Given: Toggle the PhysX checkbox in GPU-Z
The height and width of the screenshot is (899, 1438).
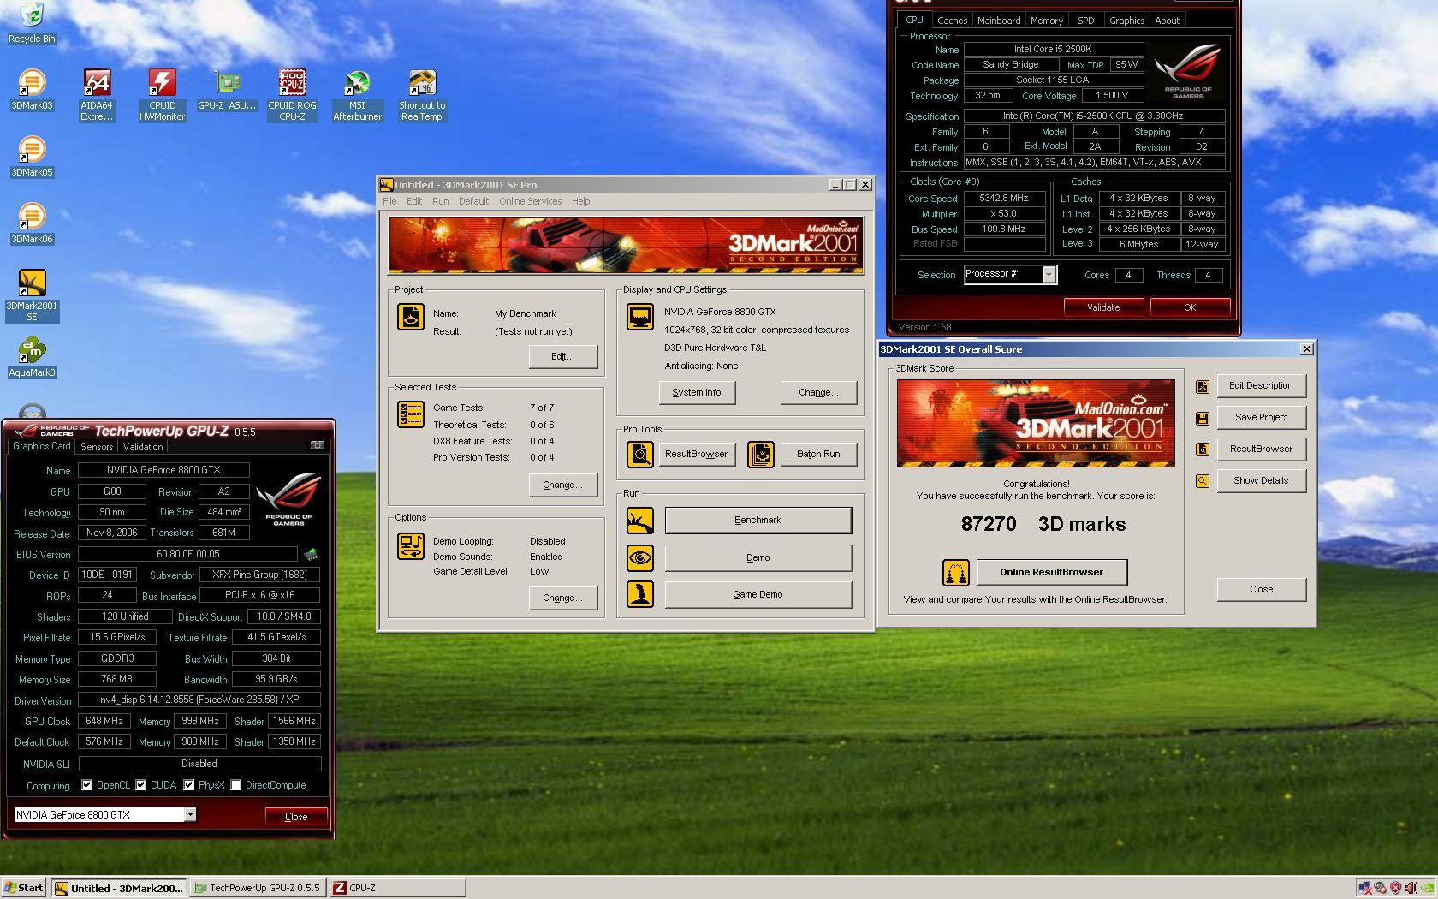Looking at the screenshot, I should [x=189, y=785].
